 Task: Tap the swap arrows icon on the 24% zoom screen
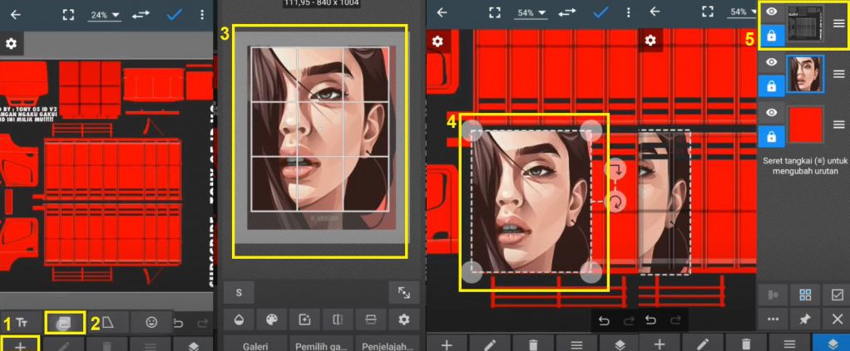[141, 15]
